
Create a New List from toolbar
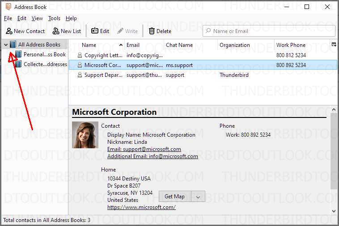click(x=67, y=31)
